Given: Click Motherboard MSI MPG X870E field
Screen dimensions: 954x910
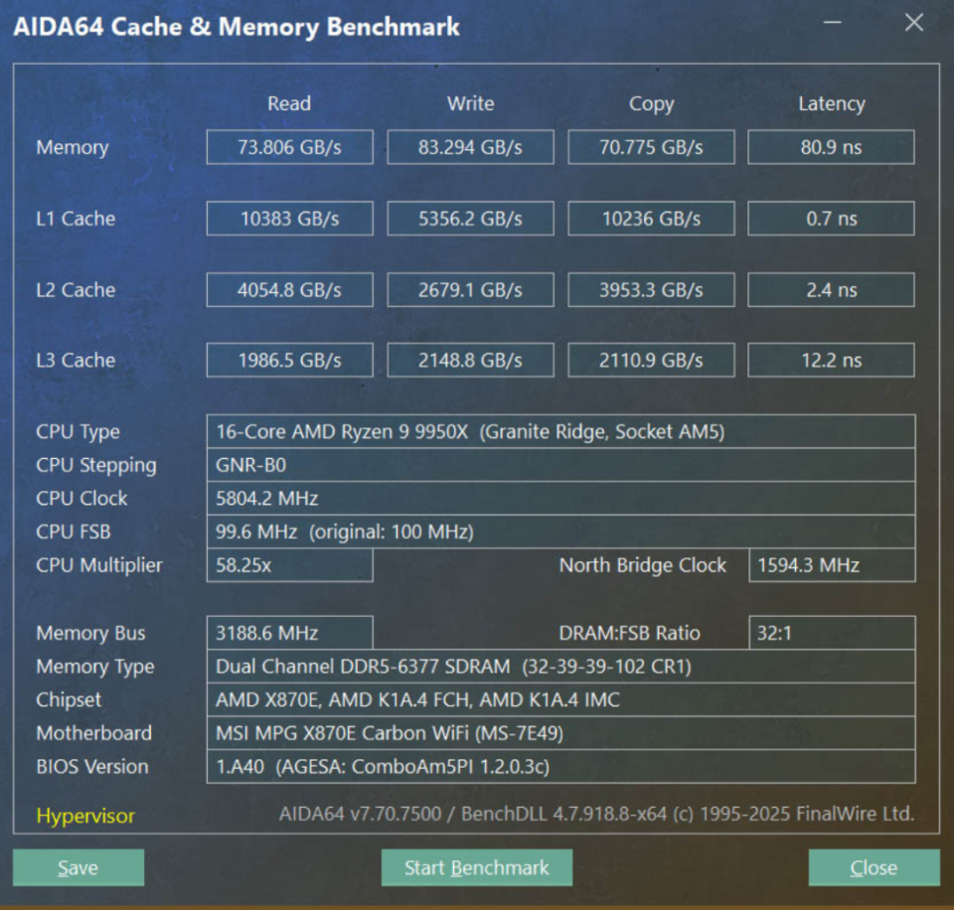Looking at the screenshot, I should pos(560,733).
